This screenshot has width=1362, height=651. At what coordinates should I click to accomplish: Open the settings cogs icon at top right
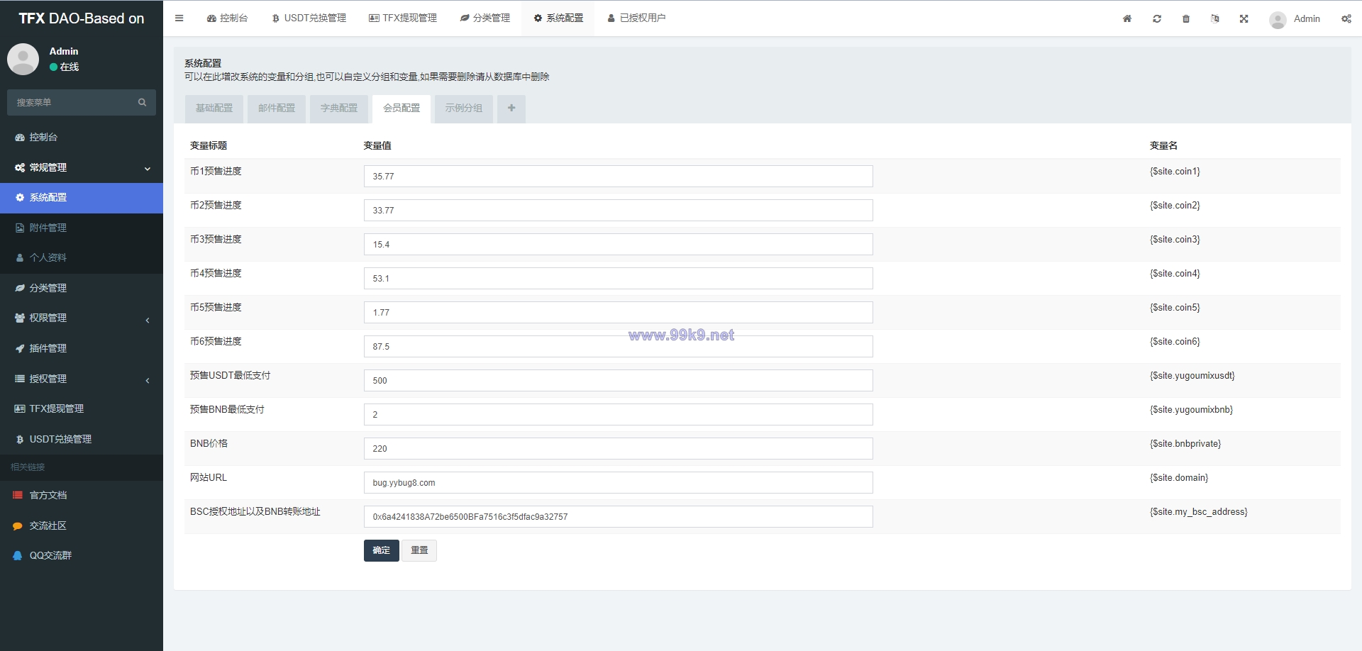(x=1346, y=19)
